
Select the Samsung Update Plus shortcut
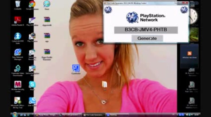point(32,71)
